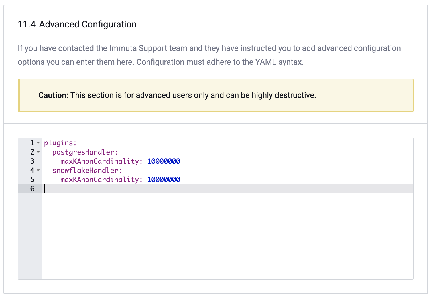Click the 'postgresHandler:' key text

point(85,152)
